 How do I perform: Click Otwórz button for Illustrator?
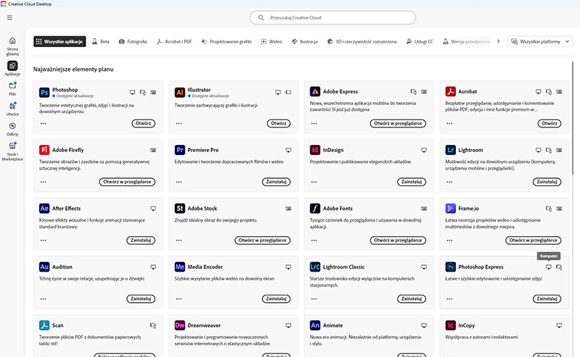(x=279, y=123)
